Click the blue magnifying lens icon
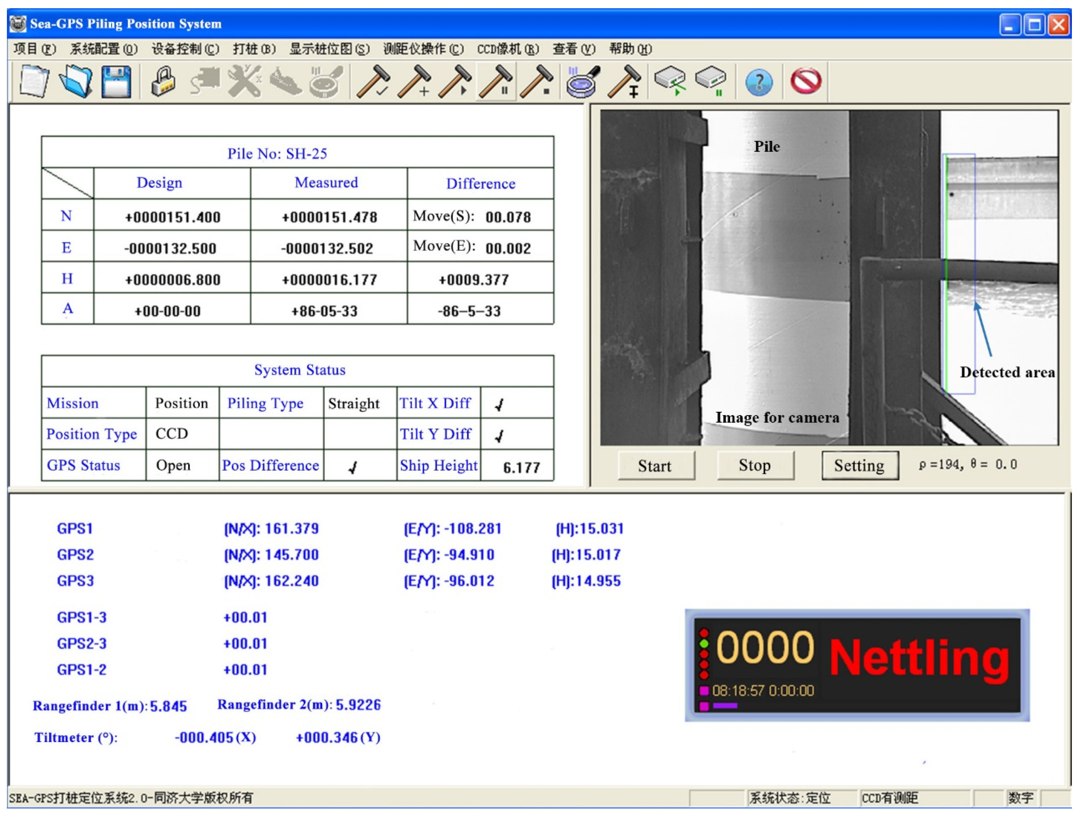Viewport: 1086px width, 818px height. [583, 82]
